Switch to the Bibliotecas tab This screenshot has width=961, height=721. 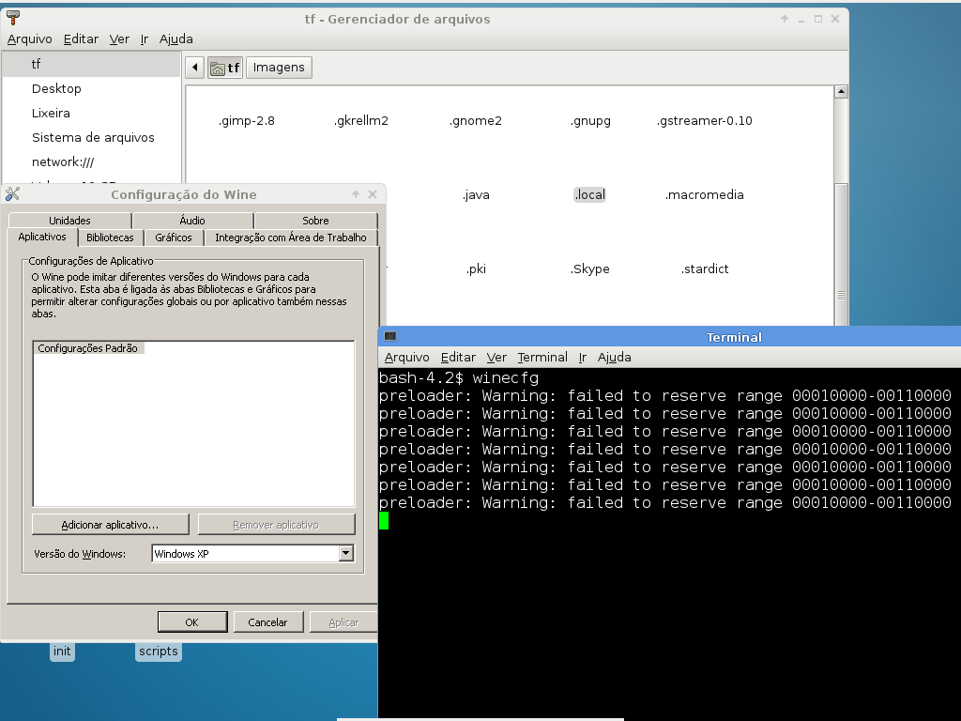110,238
